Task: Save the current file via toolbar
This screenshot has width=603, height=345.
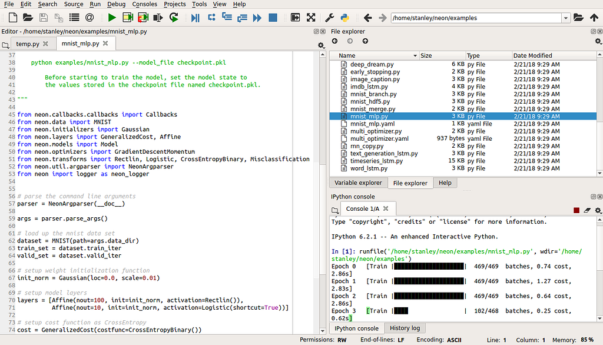Action: (44, 18)
